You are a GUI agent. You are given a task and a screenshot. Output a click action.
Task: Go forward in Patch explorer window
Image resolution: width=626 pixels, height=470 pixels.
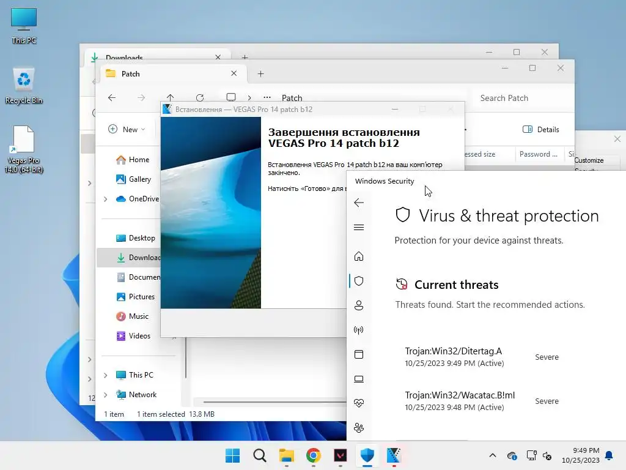(141, 97)
